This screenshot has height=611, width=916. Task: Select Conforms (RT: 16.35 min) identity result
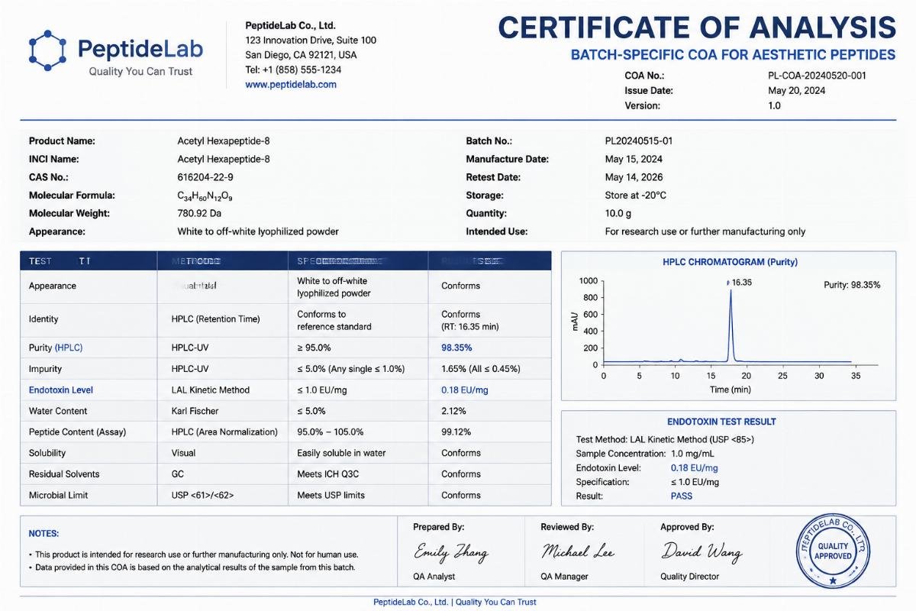(x=470, y=320)
